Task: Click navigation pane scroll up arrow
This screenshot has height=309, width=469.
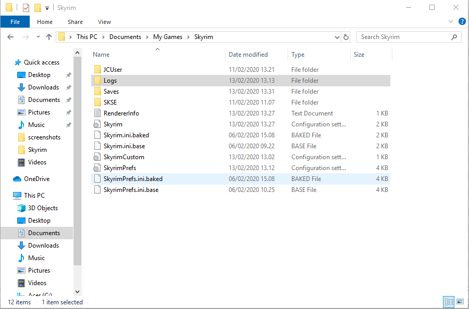Action: [78, 53]
